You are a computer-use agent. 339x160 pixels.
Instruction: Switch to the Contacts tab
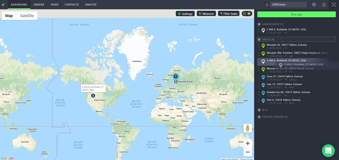point(72,5)
